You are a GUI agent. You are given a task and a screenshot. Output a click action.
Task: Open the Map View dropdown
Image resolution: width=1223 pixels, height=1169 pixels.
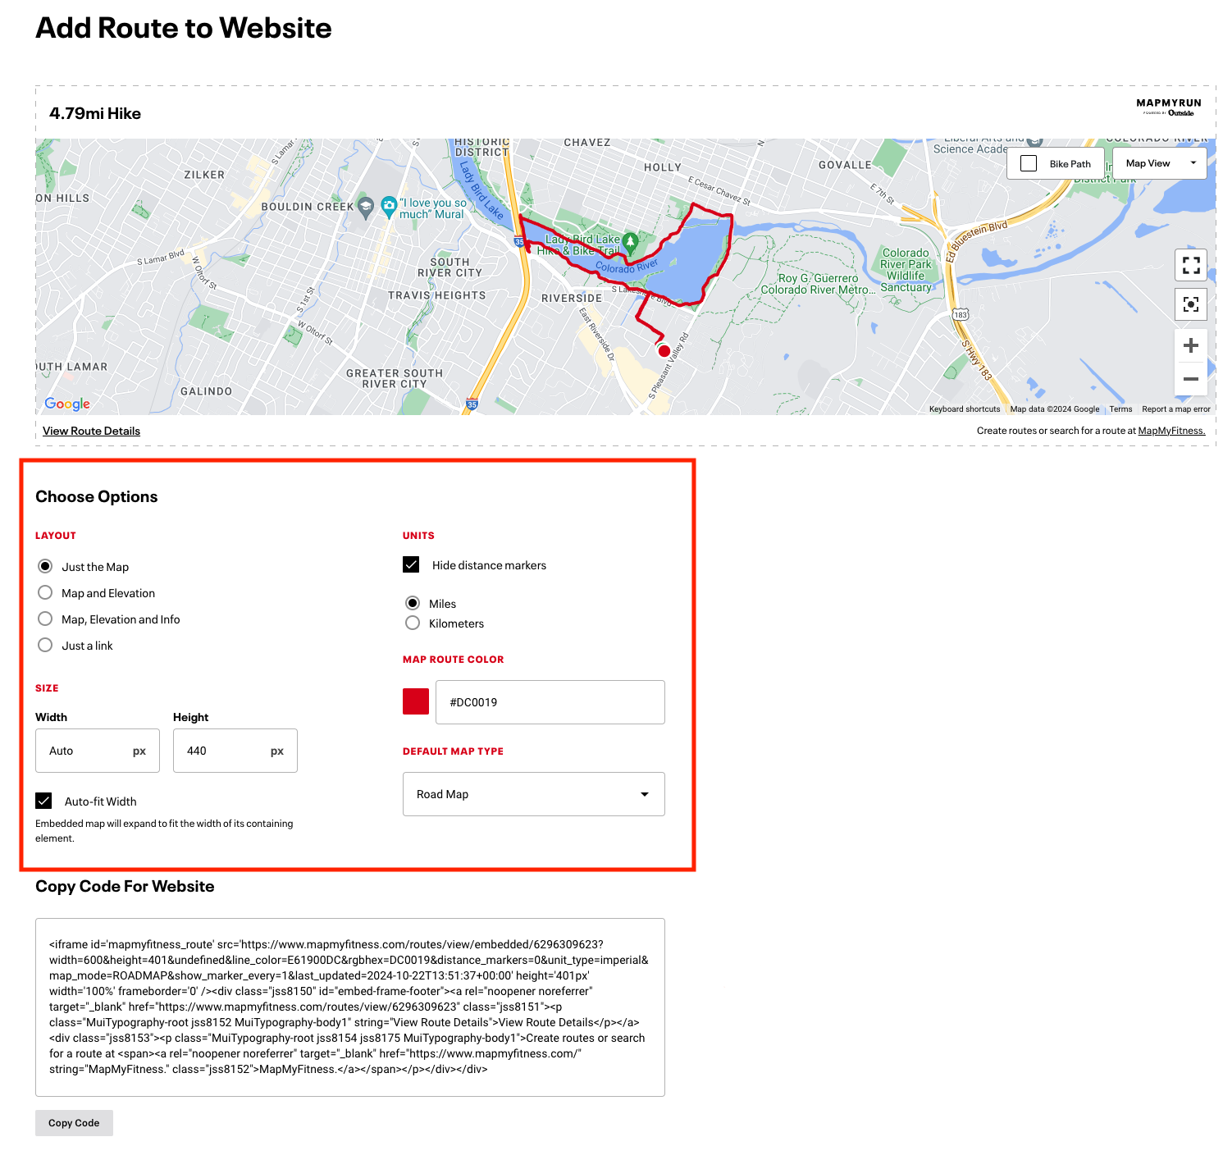[x=1159, y=163]
